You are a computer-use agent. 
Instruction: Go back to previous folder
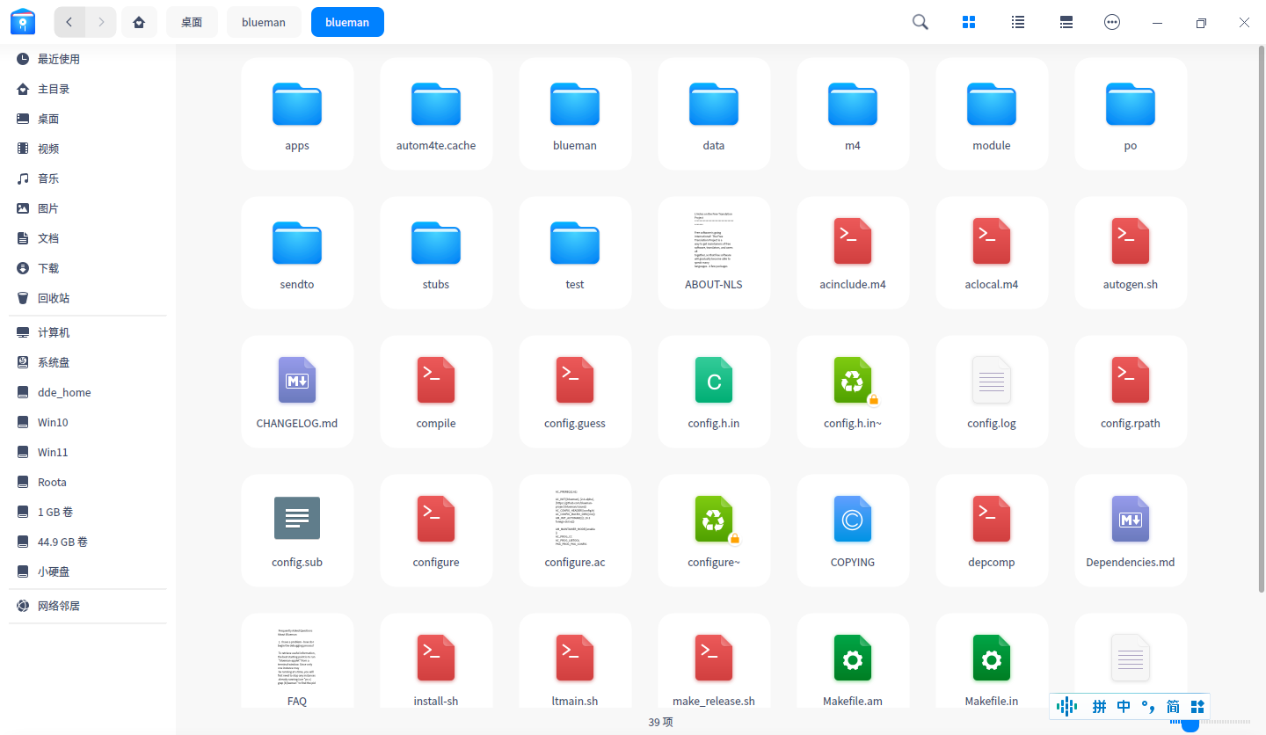pos(69,22)
